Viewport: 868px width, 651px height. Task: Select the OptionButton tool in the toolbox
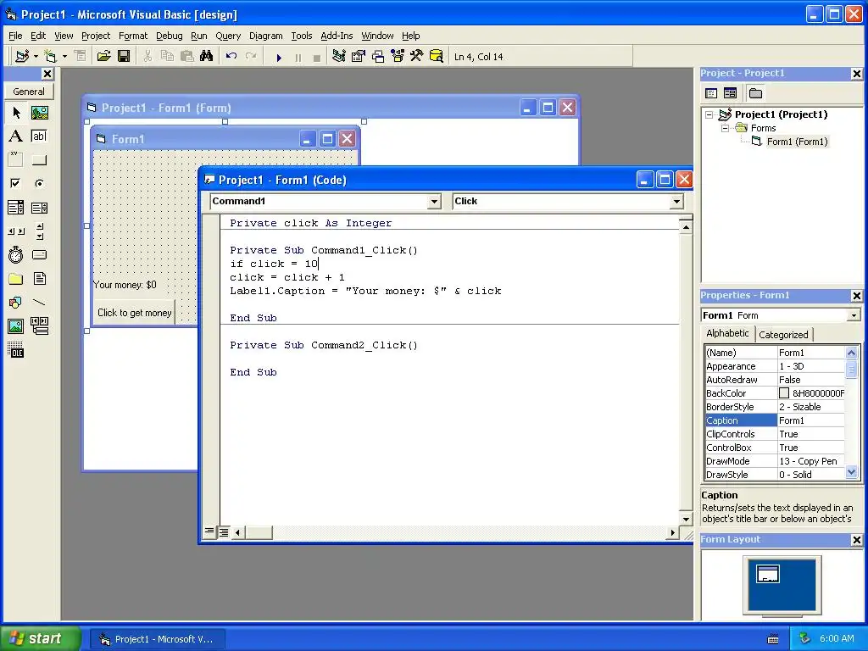[x=39, y=183]
